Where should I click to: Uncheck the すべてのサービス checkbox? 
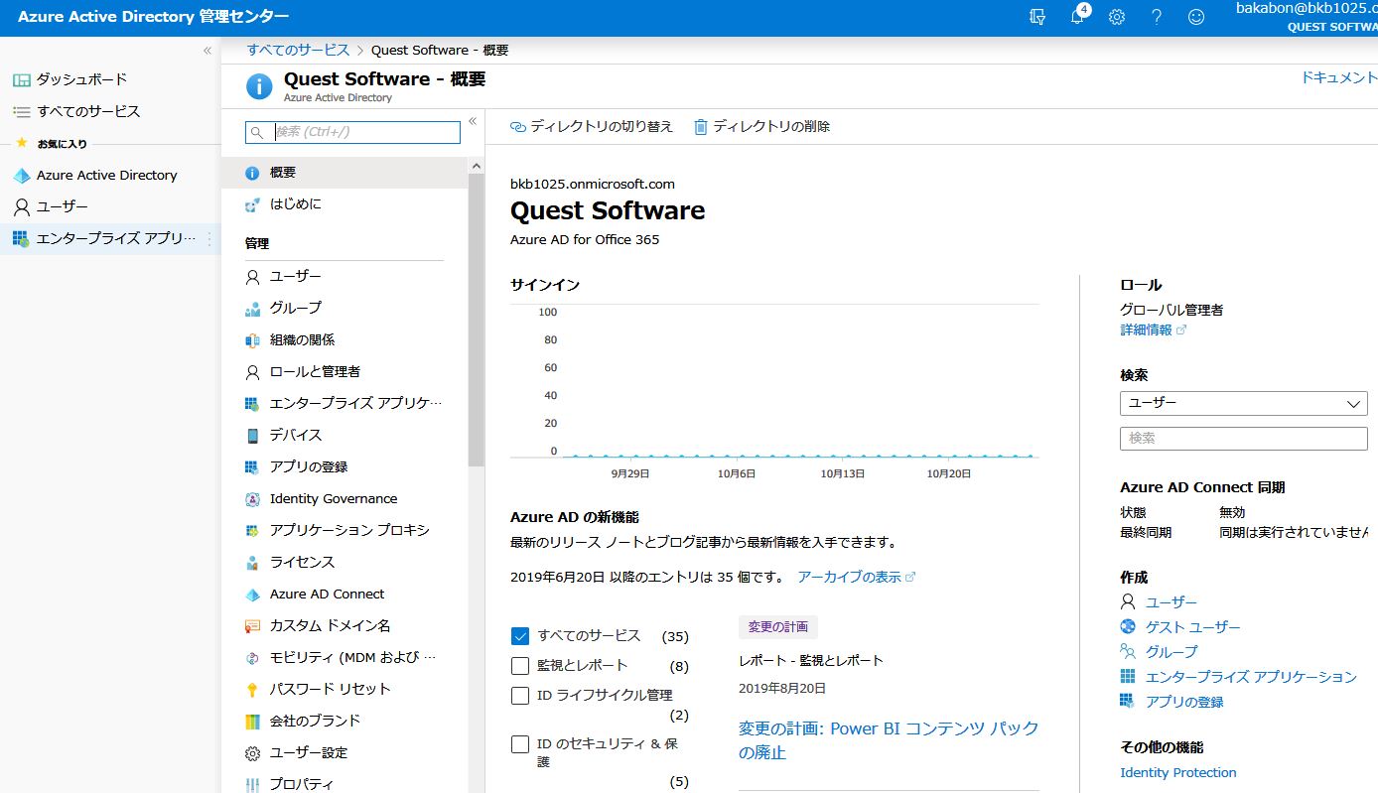[x=520, y=636]
